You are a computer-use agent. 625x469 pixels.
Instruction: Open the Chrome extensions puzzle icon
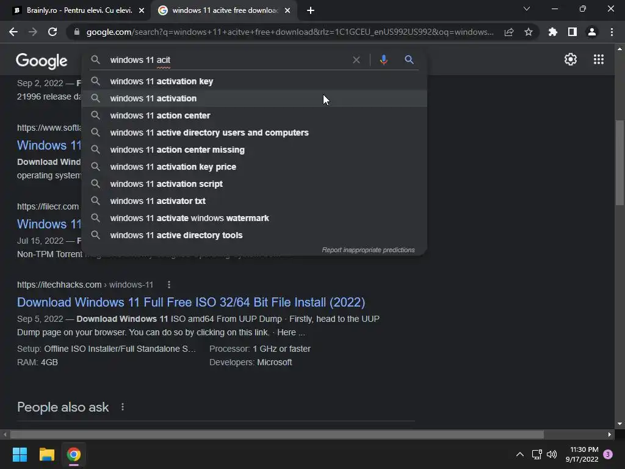[552, 32]
